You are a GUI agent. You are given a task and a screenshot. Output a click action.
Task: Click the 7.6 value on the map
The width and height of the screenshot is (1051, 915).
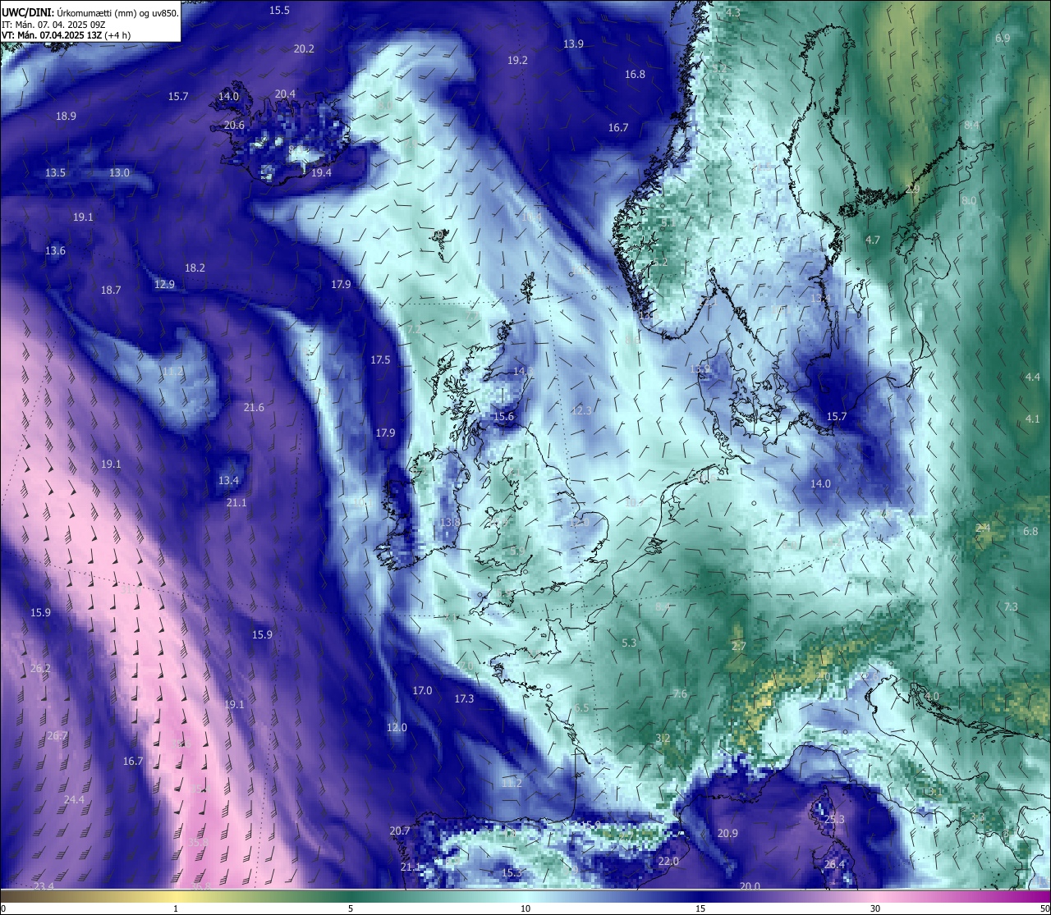(x=680, y=693)
